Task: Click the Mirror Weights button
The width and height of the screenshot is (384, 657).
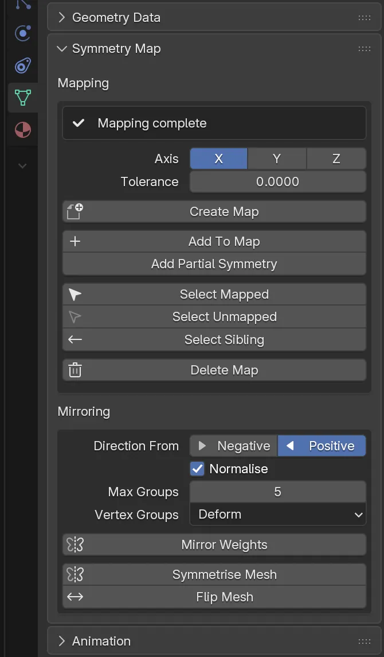Action: (x=214, y=544)
